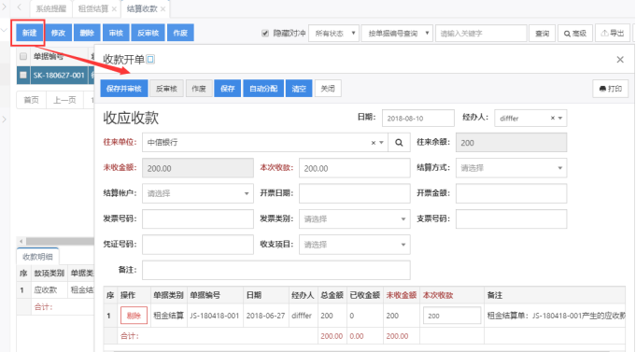Click the 首页 pagination button
This screenshot has height=352, width=636.
31,100
